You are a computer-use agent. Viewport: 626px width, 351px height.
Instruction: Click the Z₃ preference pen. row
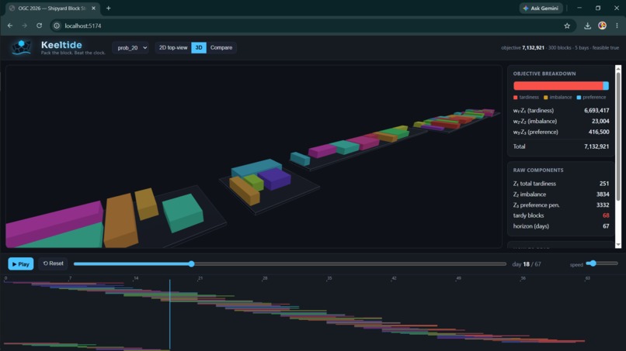pyautogui.click(x=561, y=205)
